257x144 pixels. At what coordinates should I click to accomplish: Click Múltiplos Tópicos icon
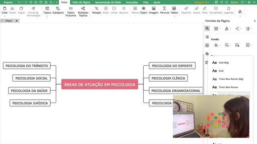[x=83, y=8]
